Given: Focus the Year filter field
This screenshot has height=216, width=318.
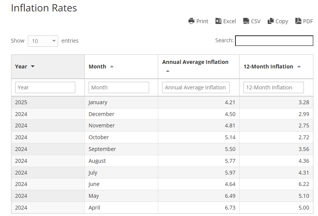Looking at the screenshot, I should click(45, 87).
